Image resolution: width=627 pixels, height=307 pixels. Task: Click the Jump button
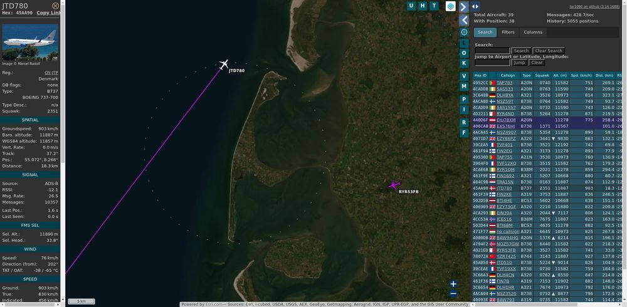[x=519, y=63]
